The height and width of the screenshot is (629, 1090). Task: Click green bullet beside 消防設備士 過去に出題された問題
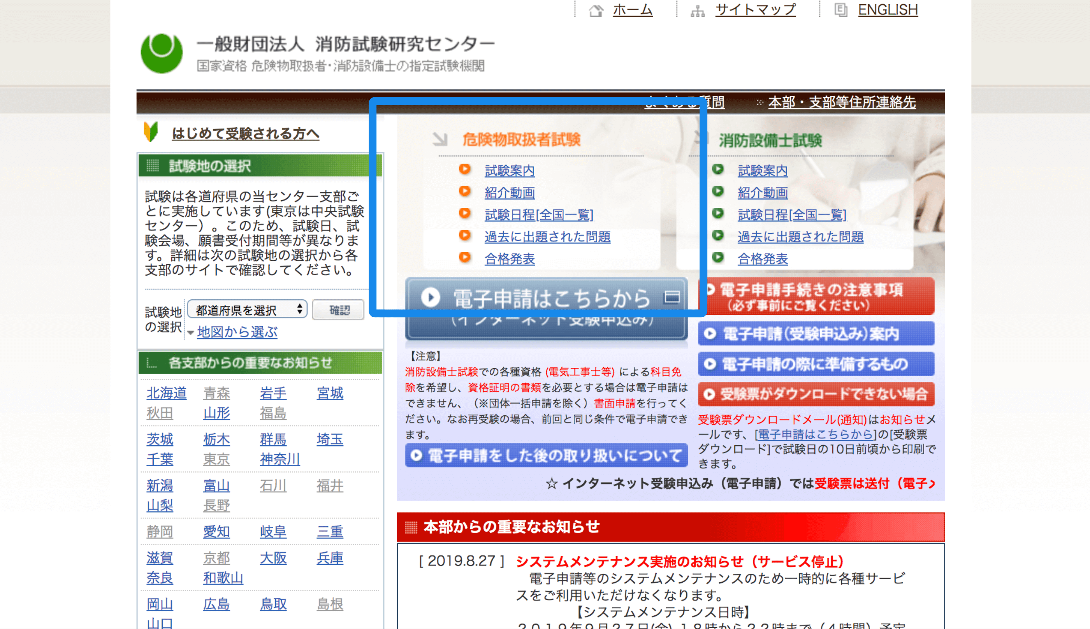(x=717, y=235)
